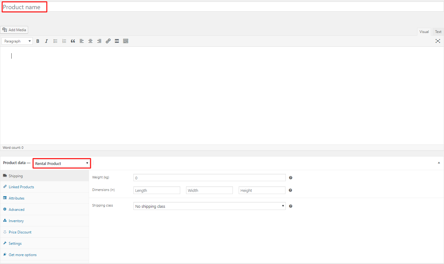
Task: Switch to the Text editor tab
Action: click(x=438, y=32)
